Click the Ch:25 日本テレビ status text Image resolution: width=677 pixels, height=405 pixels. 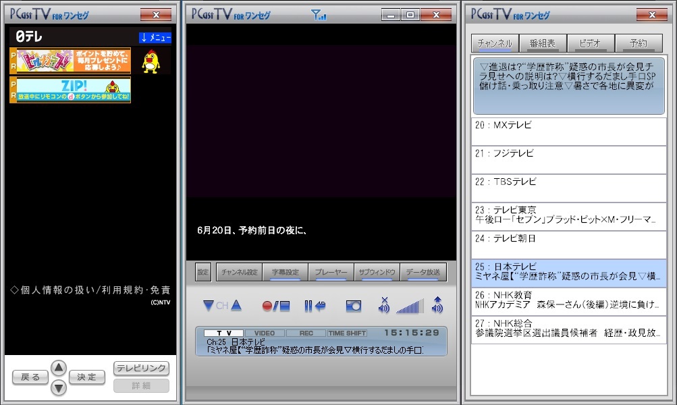click(236, 342)
